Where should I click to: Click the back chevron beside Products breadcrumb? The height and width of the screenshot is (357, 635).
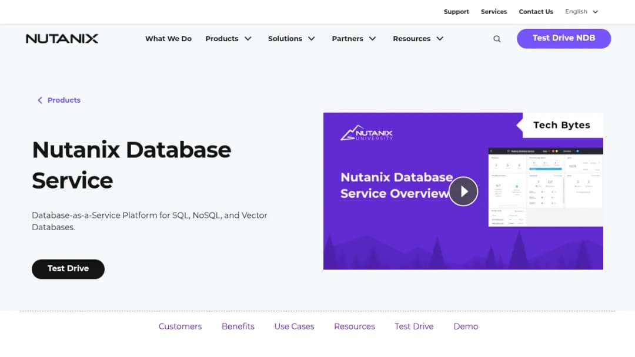pyautogui.click(x=40, y=100)
